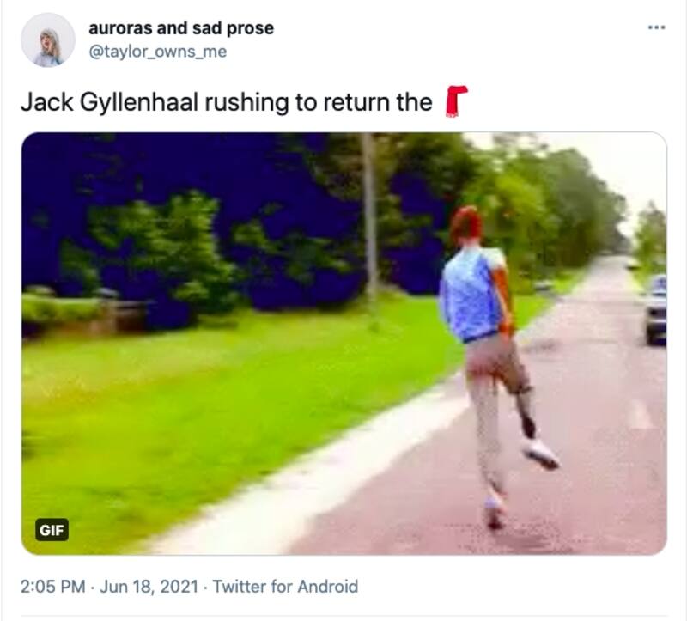Click the 'Jun 18, 2021' date text
Image resolution: width=687 pixels, height=621 pixels.
click(x=149, y=586)
